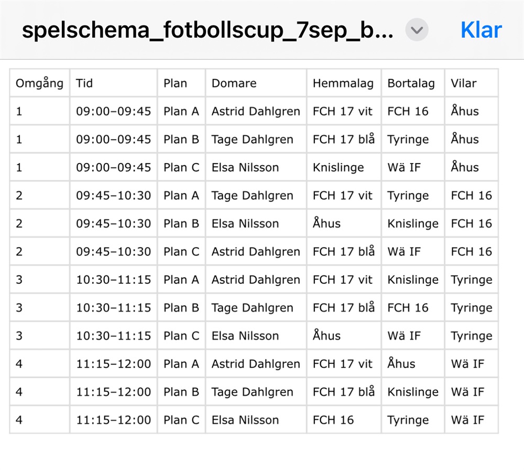The height and width of the screenshot is (470, 524).
Task: Tap Elsa Nilsson in the 10:30–11:15 round
Action: point(245,336)
